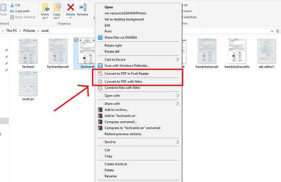Screen dimensions: 281x182
Task: Expand Cast to Device submenu arrow
Action: tap(178, 59)
